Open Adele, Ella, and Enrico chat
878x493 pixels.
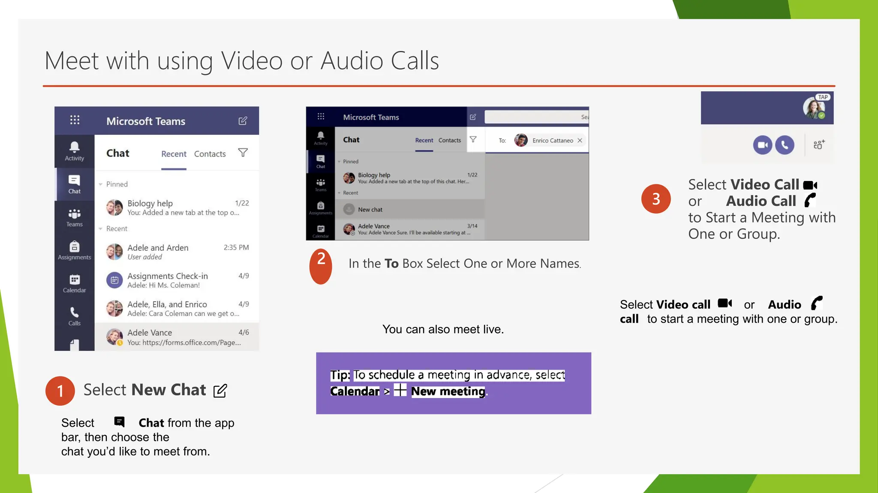coord(177,309)
